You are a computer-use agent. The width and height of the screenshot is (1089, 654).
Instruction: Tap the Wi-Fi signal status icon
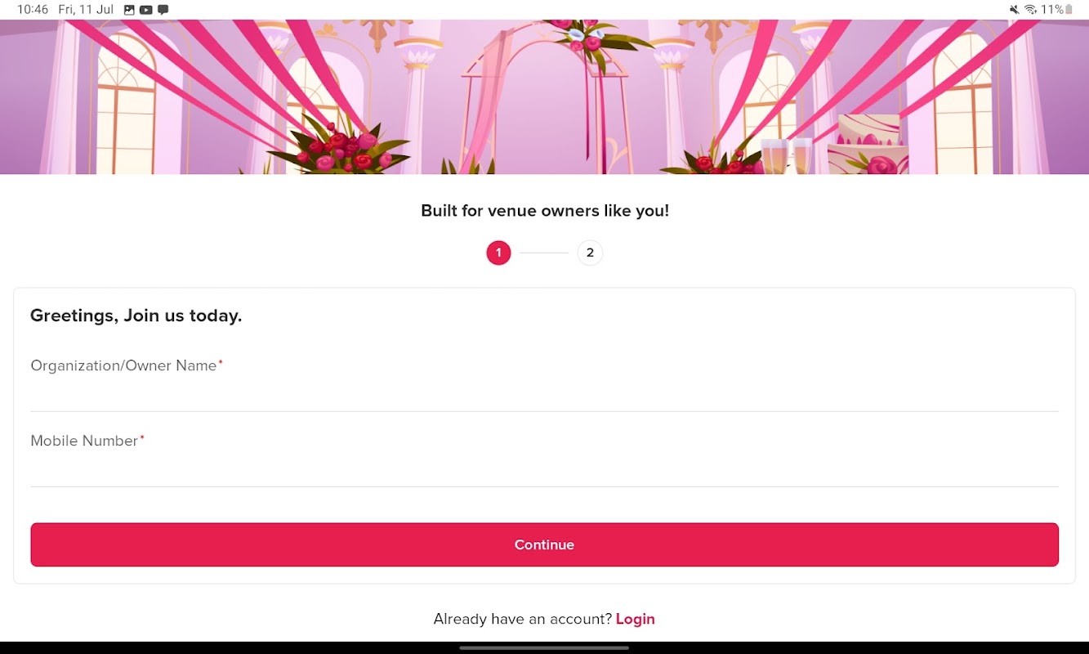coord(1030,10)
